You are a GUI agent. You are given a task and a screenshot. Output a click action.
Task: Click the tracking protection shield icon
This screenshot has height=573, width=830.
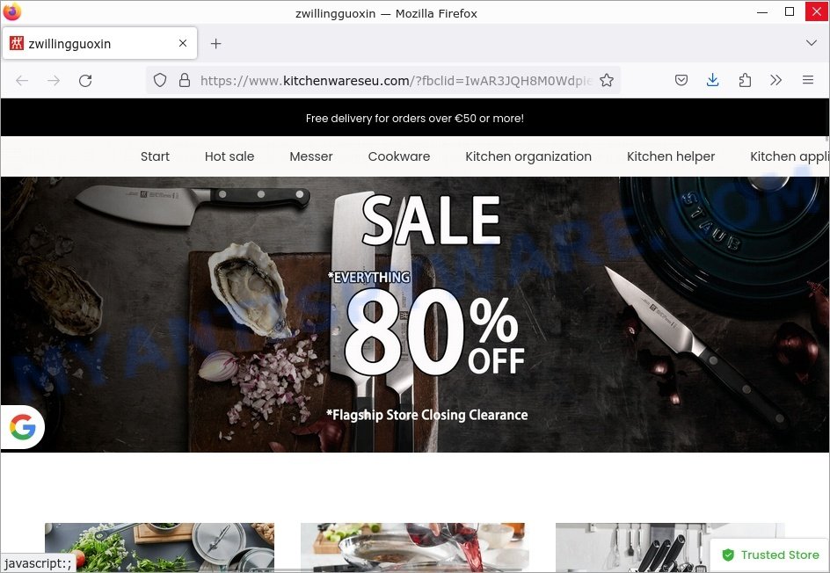point(160,81)
